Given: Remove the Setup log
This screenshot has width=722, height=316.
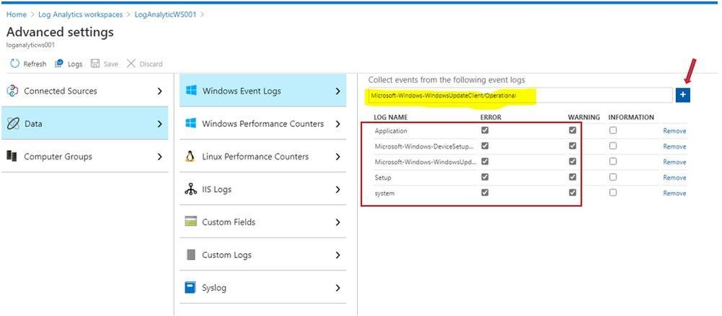Looking at the screenshot, I should (674, 177).
